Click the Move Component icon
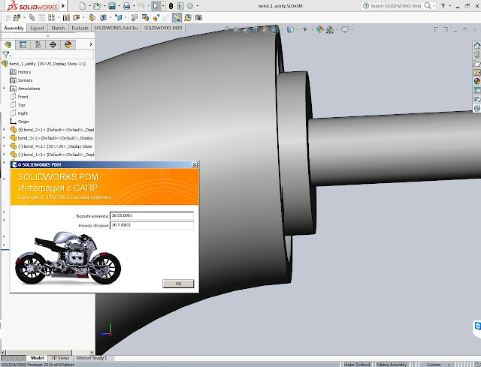The image size is (481, 367). (x=77, y=18)
